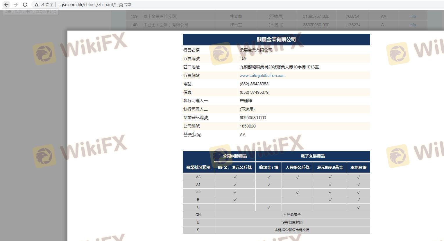Click the 99 金、港元公斤條 column header

point(235,167)
